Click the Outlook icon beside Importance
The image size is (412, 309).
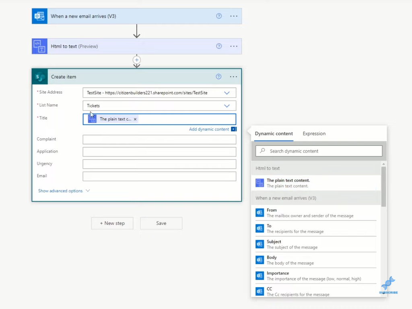coord(260,276)
